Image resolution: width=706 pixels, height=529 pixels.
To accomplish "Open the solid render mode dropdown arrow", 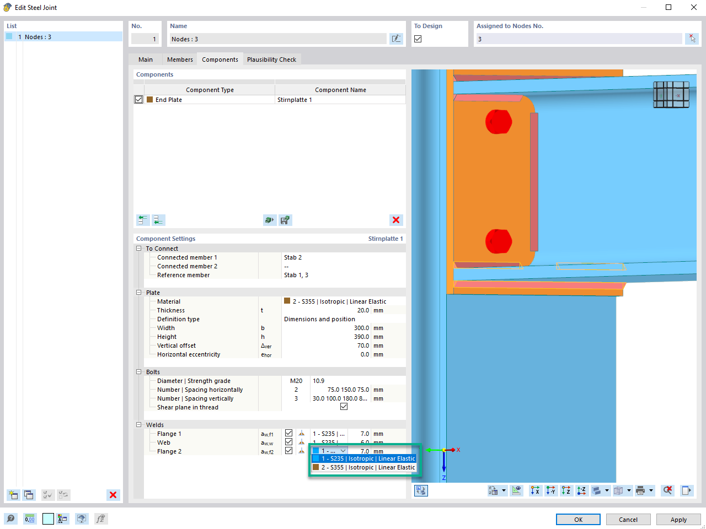I will click(607, 490).
